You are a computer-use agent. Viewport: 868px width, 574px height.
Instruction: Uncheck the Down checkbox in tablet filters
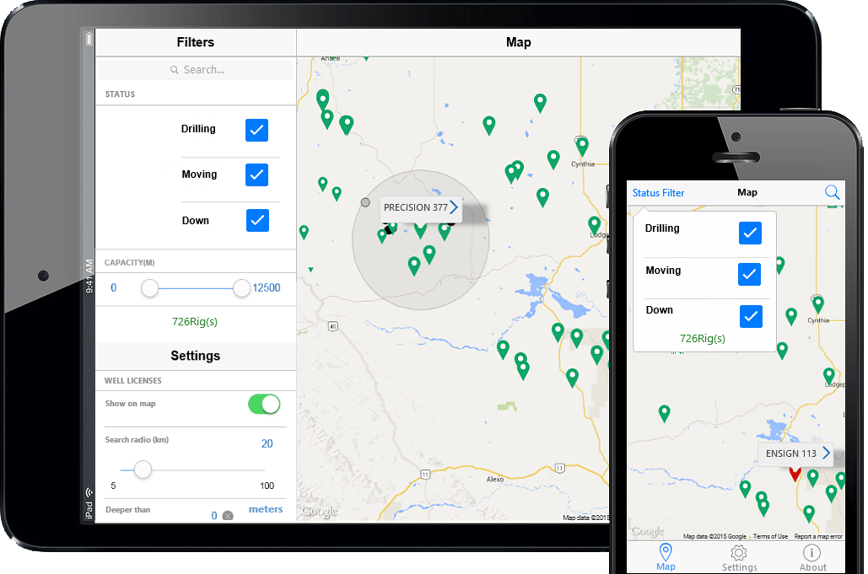point(257,220)
